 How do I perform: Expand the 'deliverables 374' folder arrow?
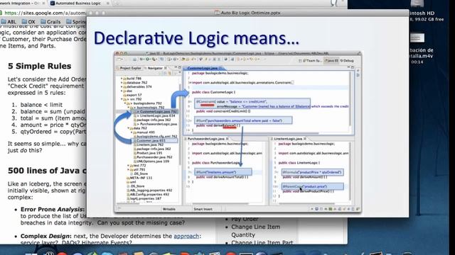[122, 86]
